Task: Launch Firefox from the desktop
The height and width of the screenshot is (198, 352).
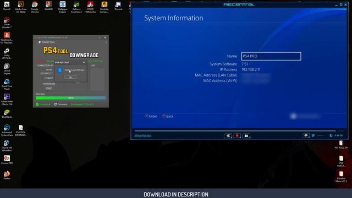Action: (x=7, y=175)
